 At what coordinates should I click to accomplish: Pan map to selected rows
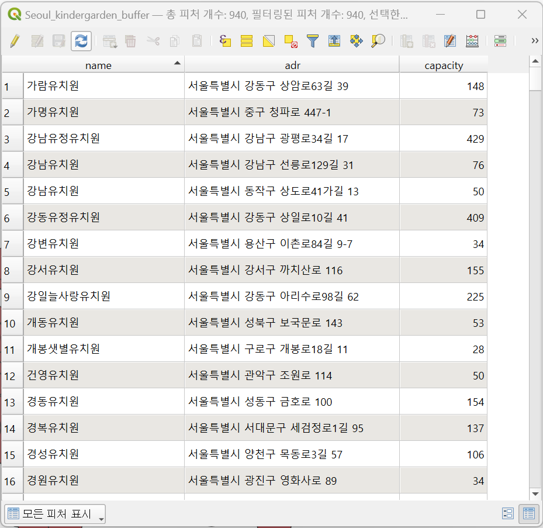pos(357,42)
